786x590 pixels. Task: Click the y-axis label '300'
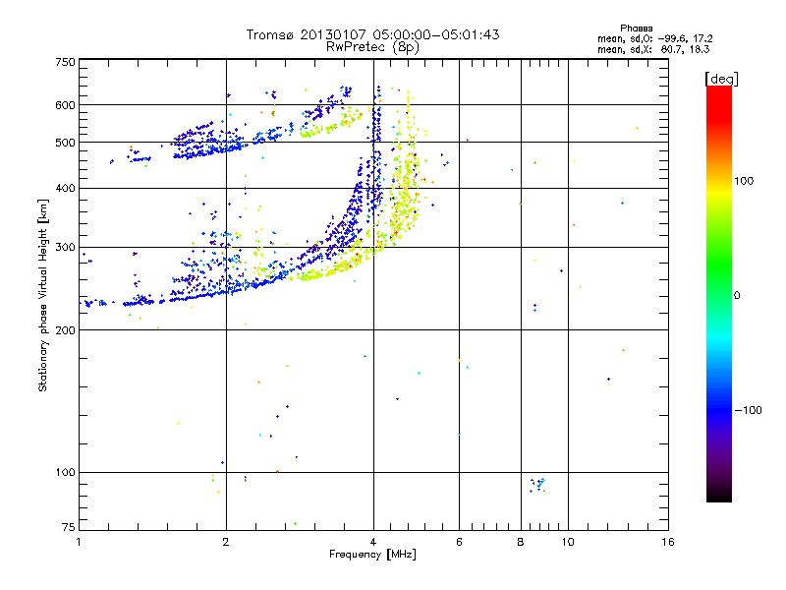point(65,248)
